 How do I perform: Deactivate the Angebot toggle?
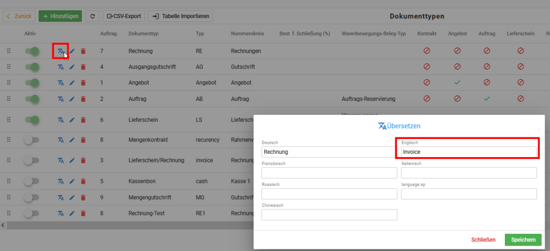(32, 83)
